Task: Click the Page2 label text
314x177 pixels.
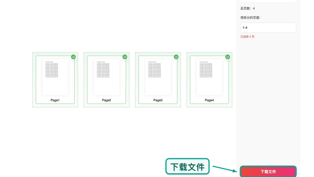Action: click(x=107, y=100)
